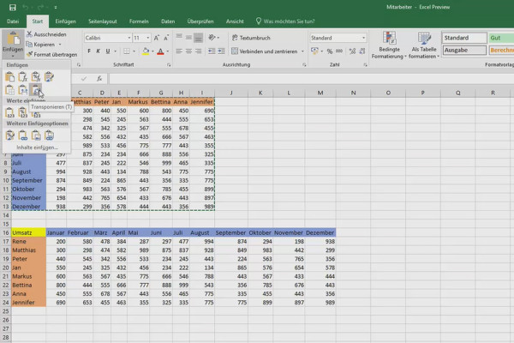Switch to the Einfügen ribbon tab
The width and height of the screenshot is (514, 343).
66,21
